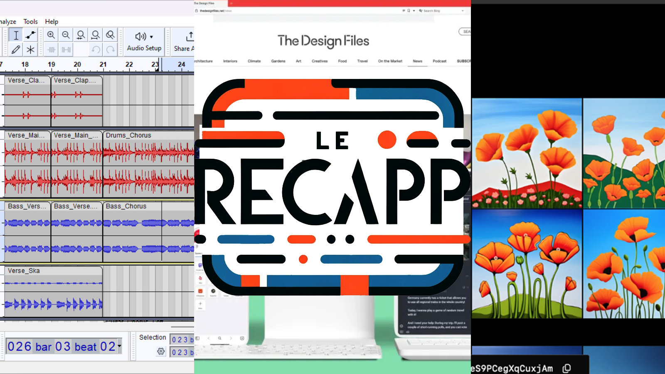Fit selection to width

click(x=81, y=35)
